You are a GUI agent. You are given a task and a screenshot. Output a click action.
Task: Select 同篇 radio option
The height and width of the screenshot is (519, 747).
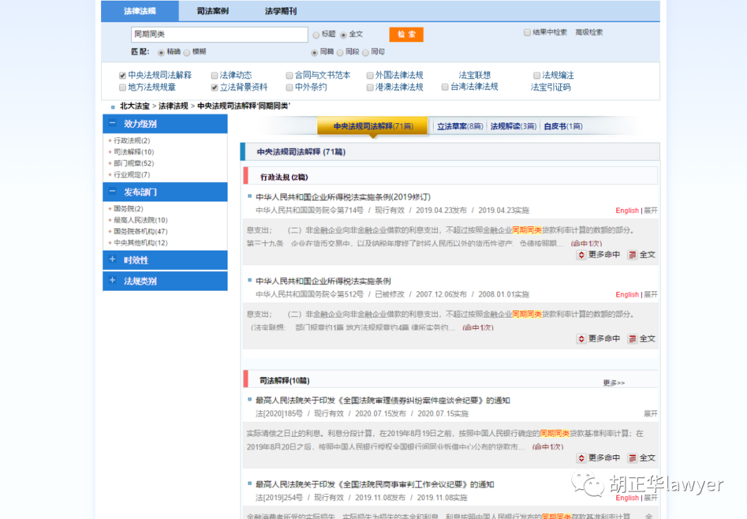(x=315, y=53)
